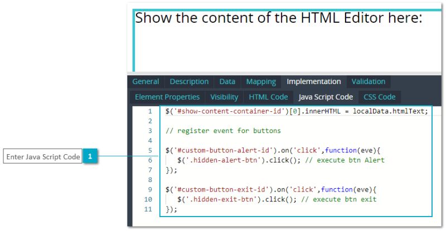Click line number 5 in the gutter
Viewport: 446px width, 231px height.
pos(150,150)
